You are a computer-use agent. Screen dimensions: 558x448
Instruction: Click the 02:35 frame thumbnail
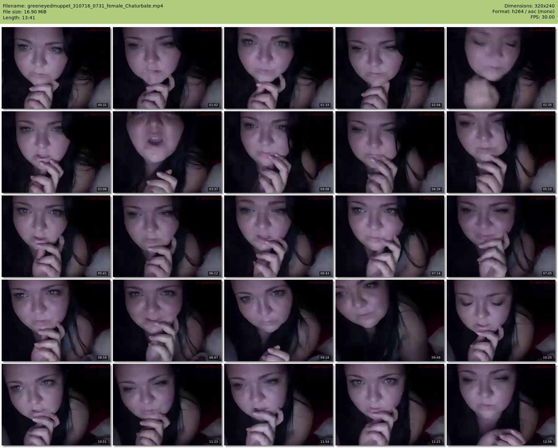(x=501, y=68)
